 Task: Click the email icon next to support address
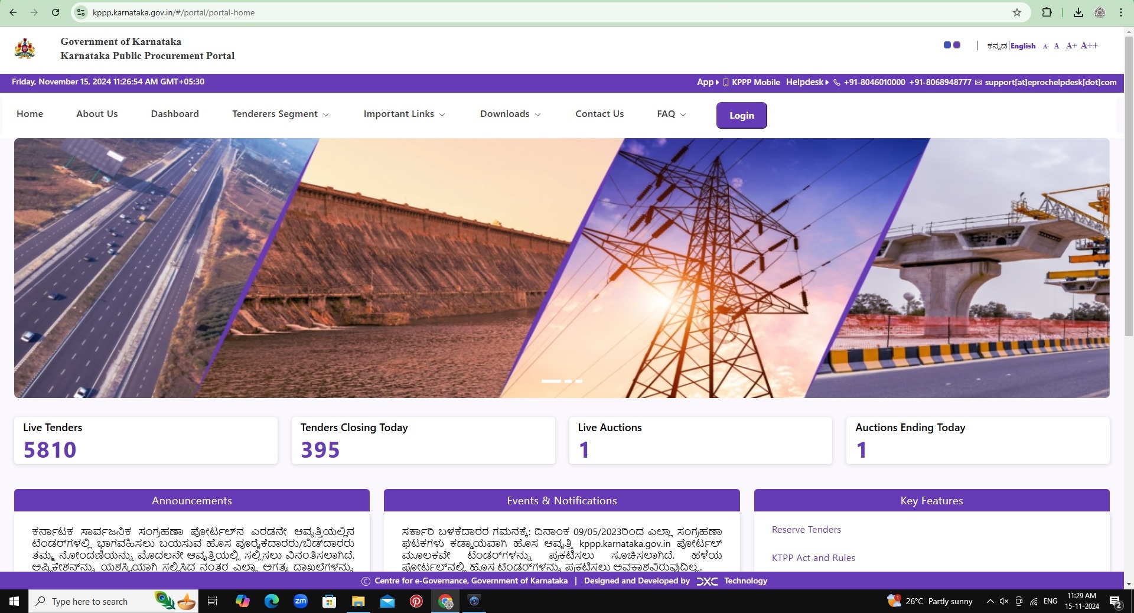(979, 83)
